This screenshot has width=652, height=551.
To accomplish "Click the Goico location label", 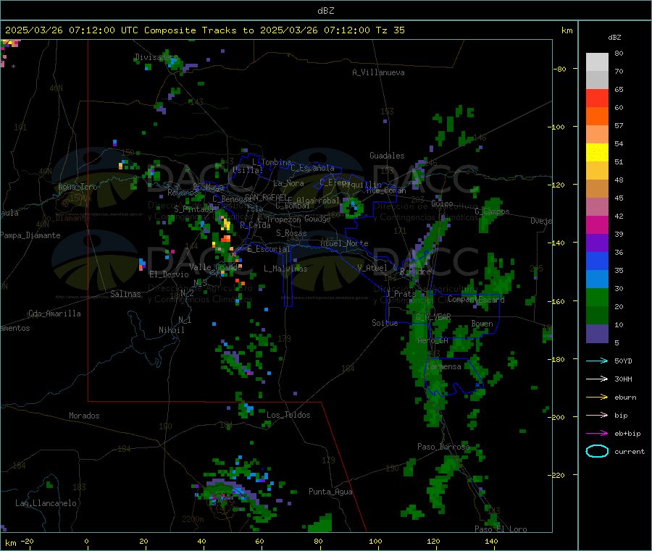I will 442,203.
